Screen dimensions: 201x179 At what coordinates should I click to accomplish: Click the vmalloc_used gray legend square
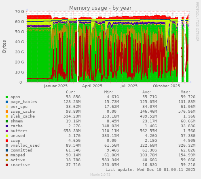click(7, 145)
